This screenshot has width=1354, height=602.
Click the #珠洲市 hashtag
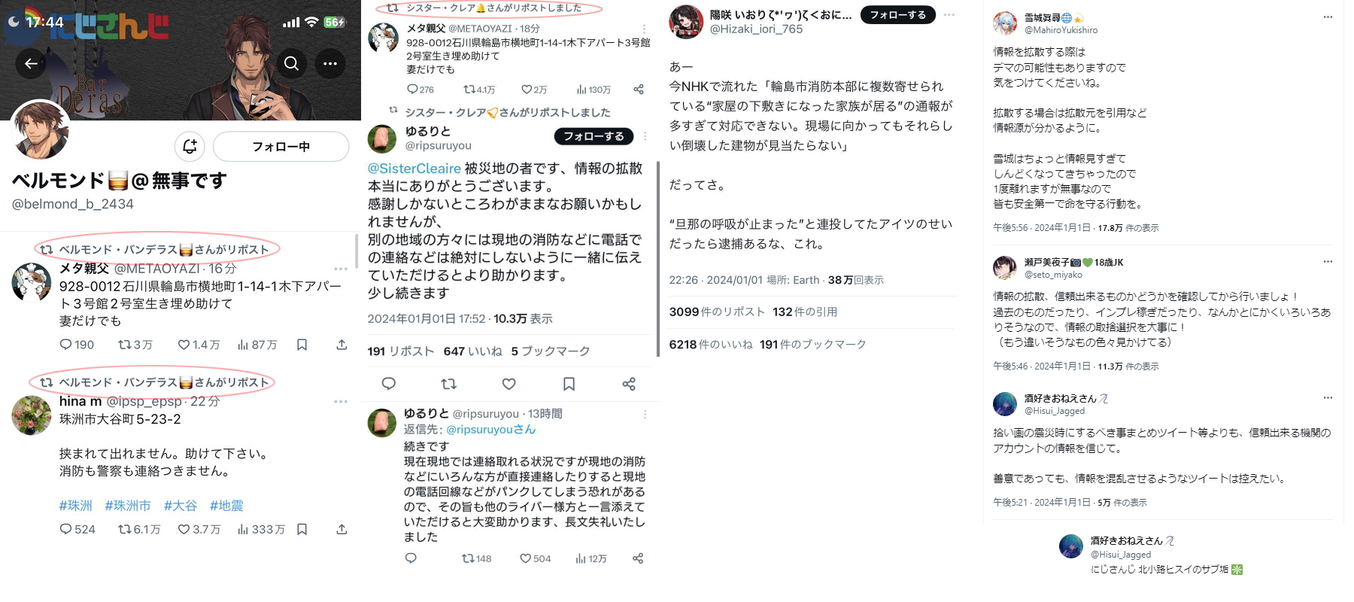tap(128, 506)
